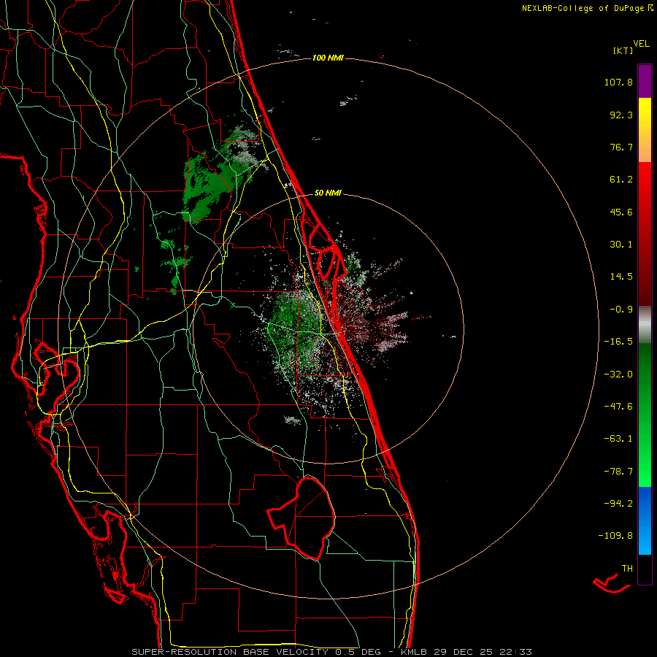This screenshot has width=657, height=657.
Task: Click the VEL legend title
Action: click(641, 44)
